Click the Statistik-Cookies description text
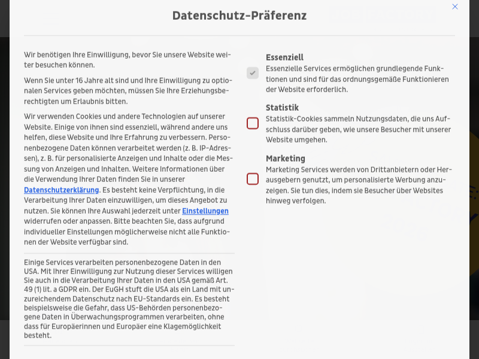This screenshot has height=359, width=479. [x=358, y=129]
